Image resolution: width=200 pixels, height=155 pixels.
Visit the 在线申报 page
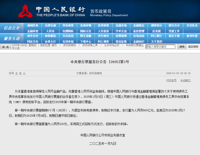click(x=68, y=41)
